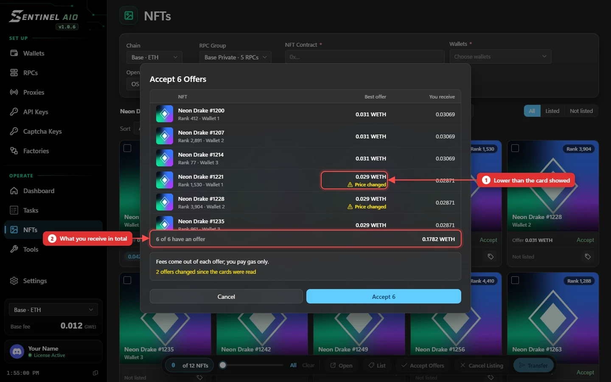This screenshot has height=382, width=611.
Task: Click the Settings gear icon
Action: tap(14, 281)
